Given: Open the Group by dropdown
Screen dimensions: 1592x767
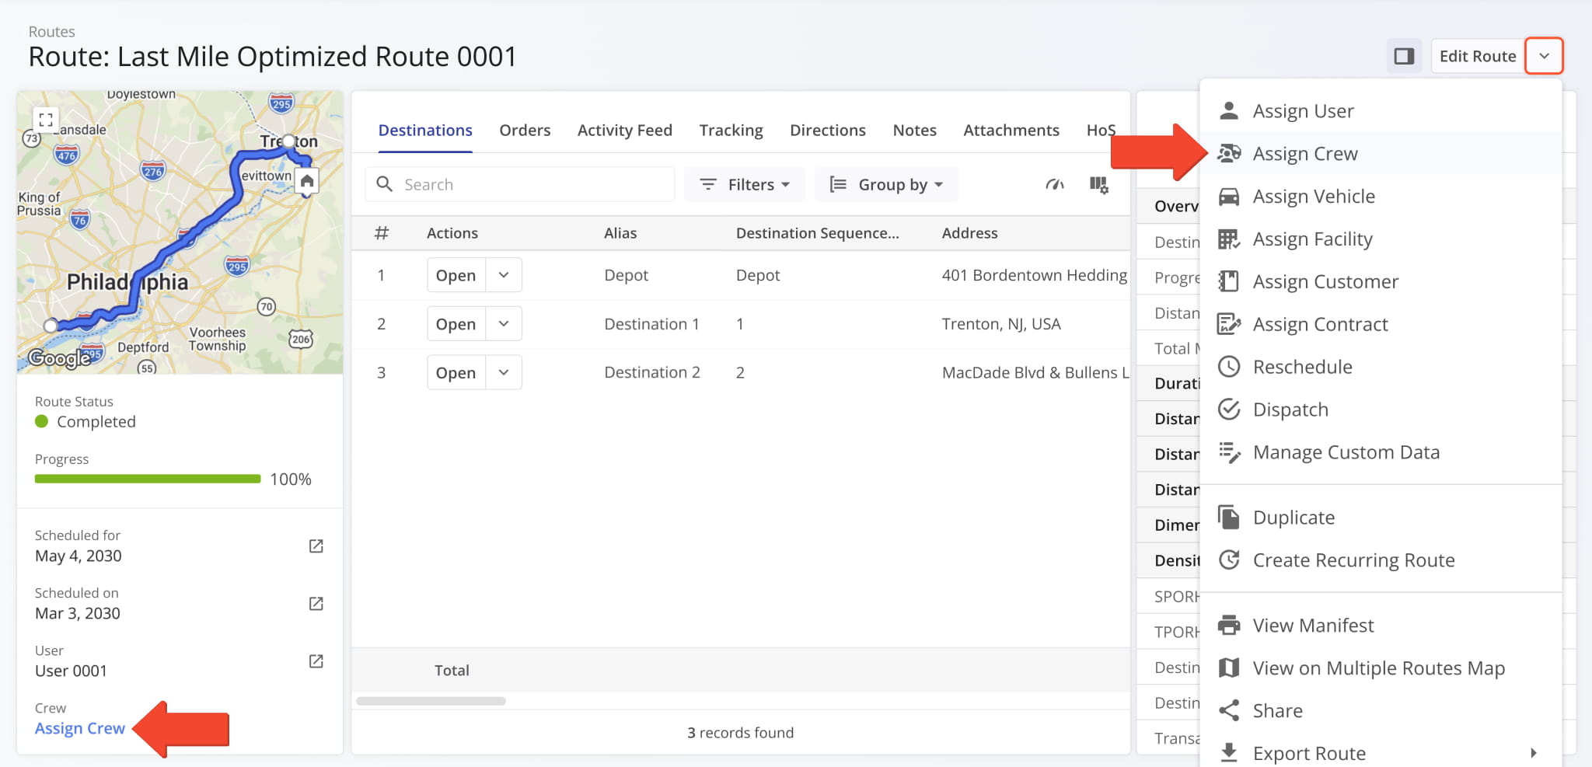Looking at the screenshot, I should (886, 185).
